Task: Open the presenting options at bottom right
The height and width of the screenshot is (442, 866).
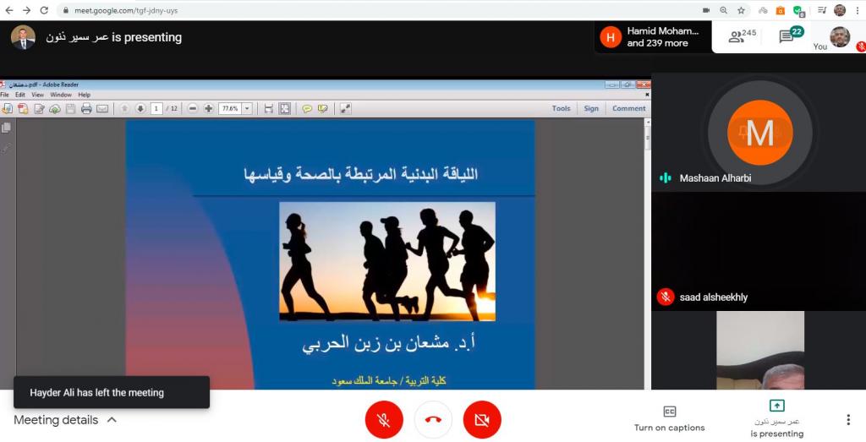Action: pos(776,418)
